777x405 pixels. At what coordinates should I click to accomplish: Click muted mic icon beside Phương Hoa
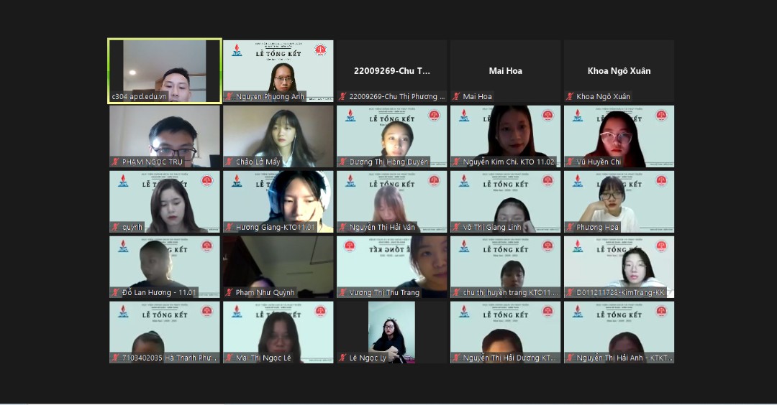pyautogui.click(x=570, y=228)
